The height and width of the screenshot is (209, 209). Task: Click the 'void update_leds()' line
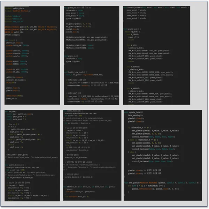[x=133, y=112]
